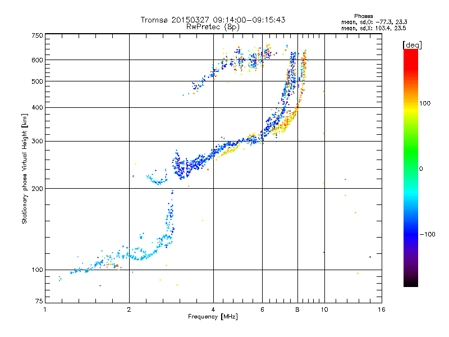Click the colorbar tick label '-100'

click(427, 234)
